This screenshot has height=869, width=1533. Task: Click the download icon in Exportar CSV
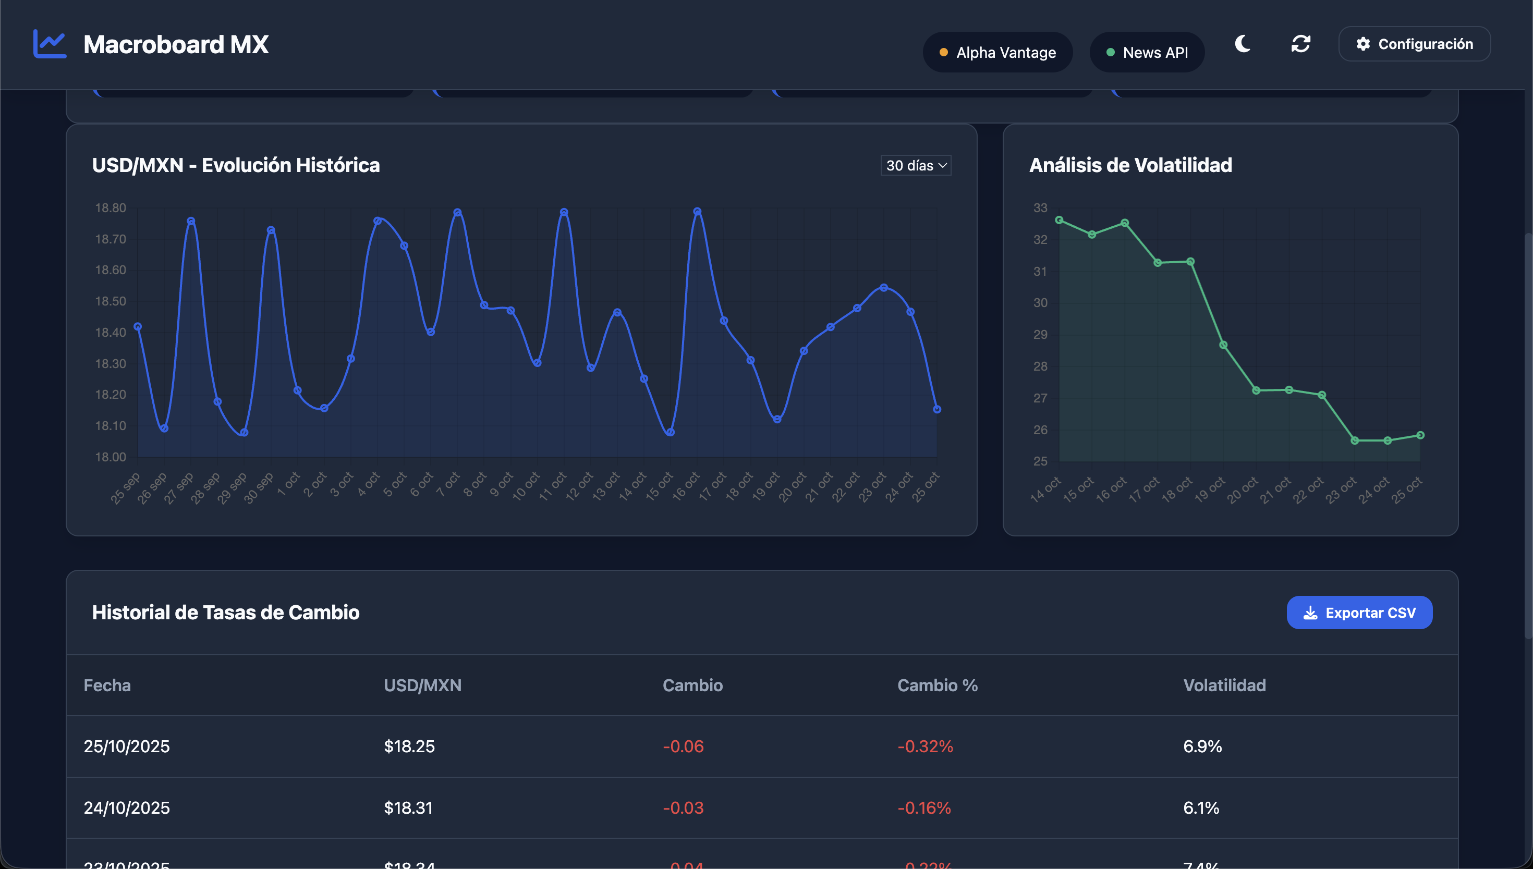point(1310,613)
